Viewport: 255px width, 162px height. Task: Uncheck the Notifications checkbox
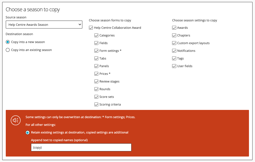pos(174,51)
